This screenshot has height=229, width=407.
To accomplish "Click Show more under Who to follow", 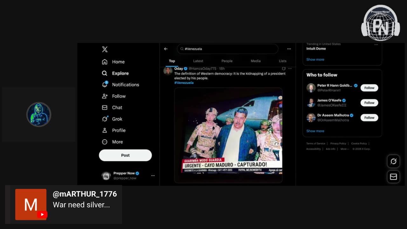I will click(x=315, y=131).
